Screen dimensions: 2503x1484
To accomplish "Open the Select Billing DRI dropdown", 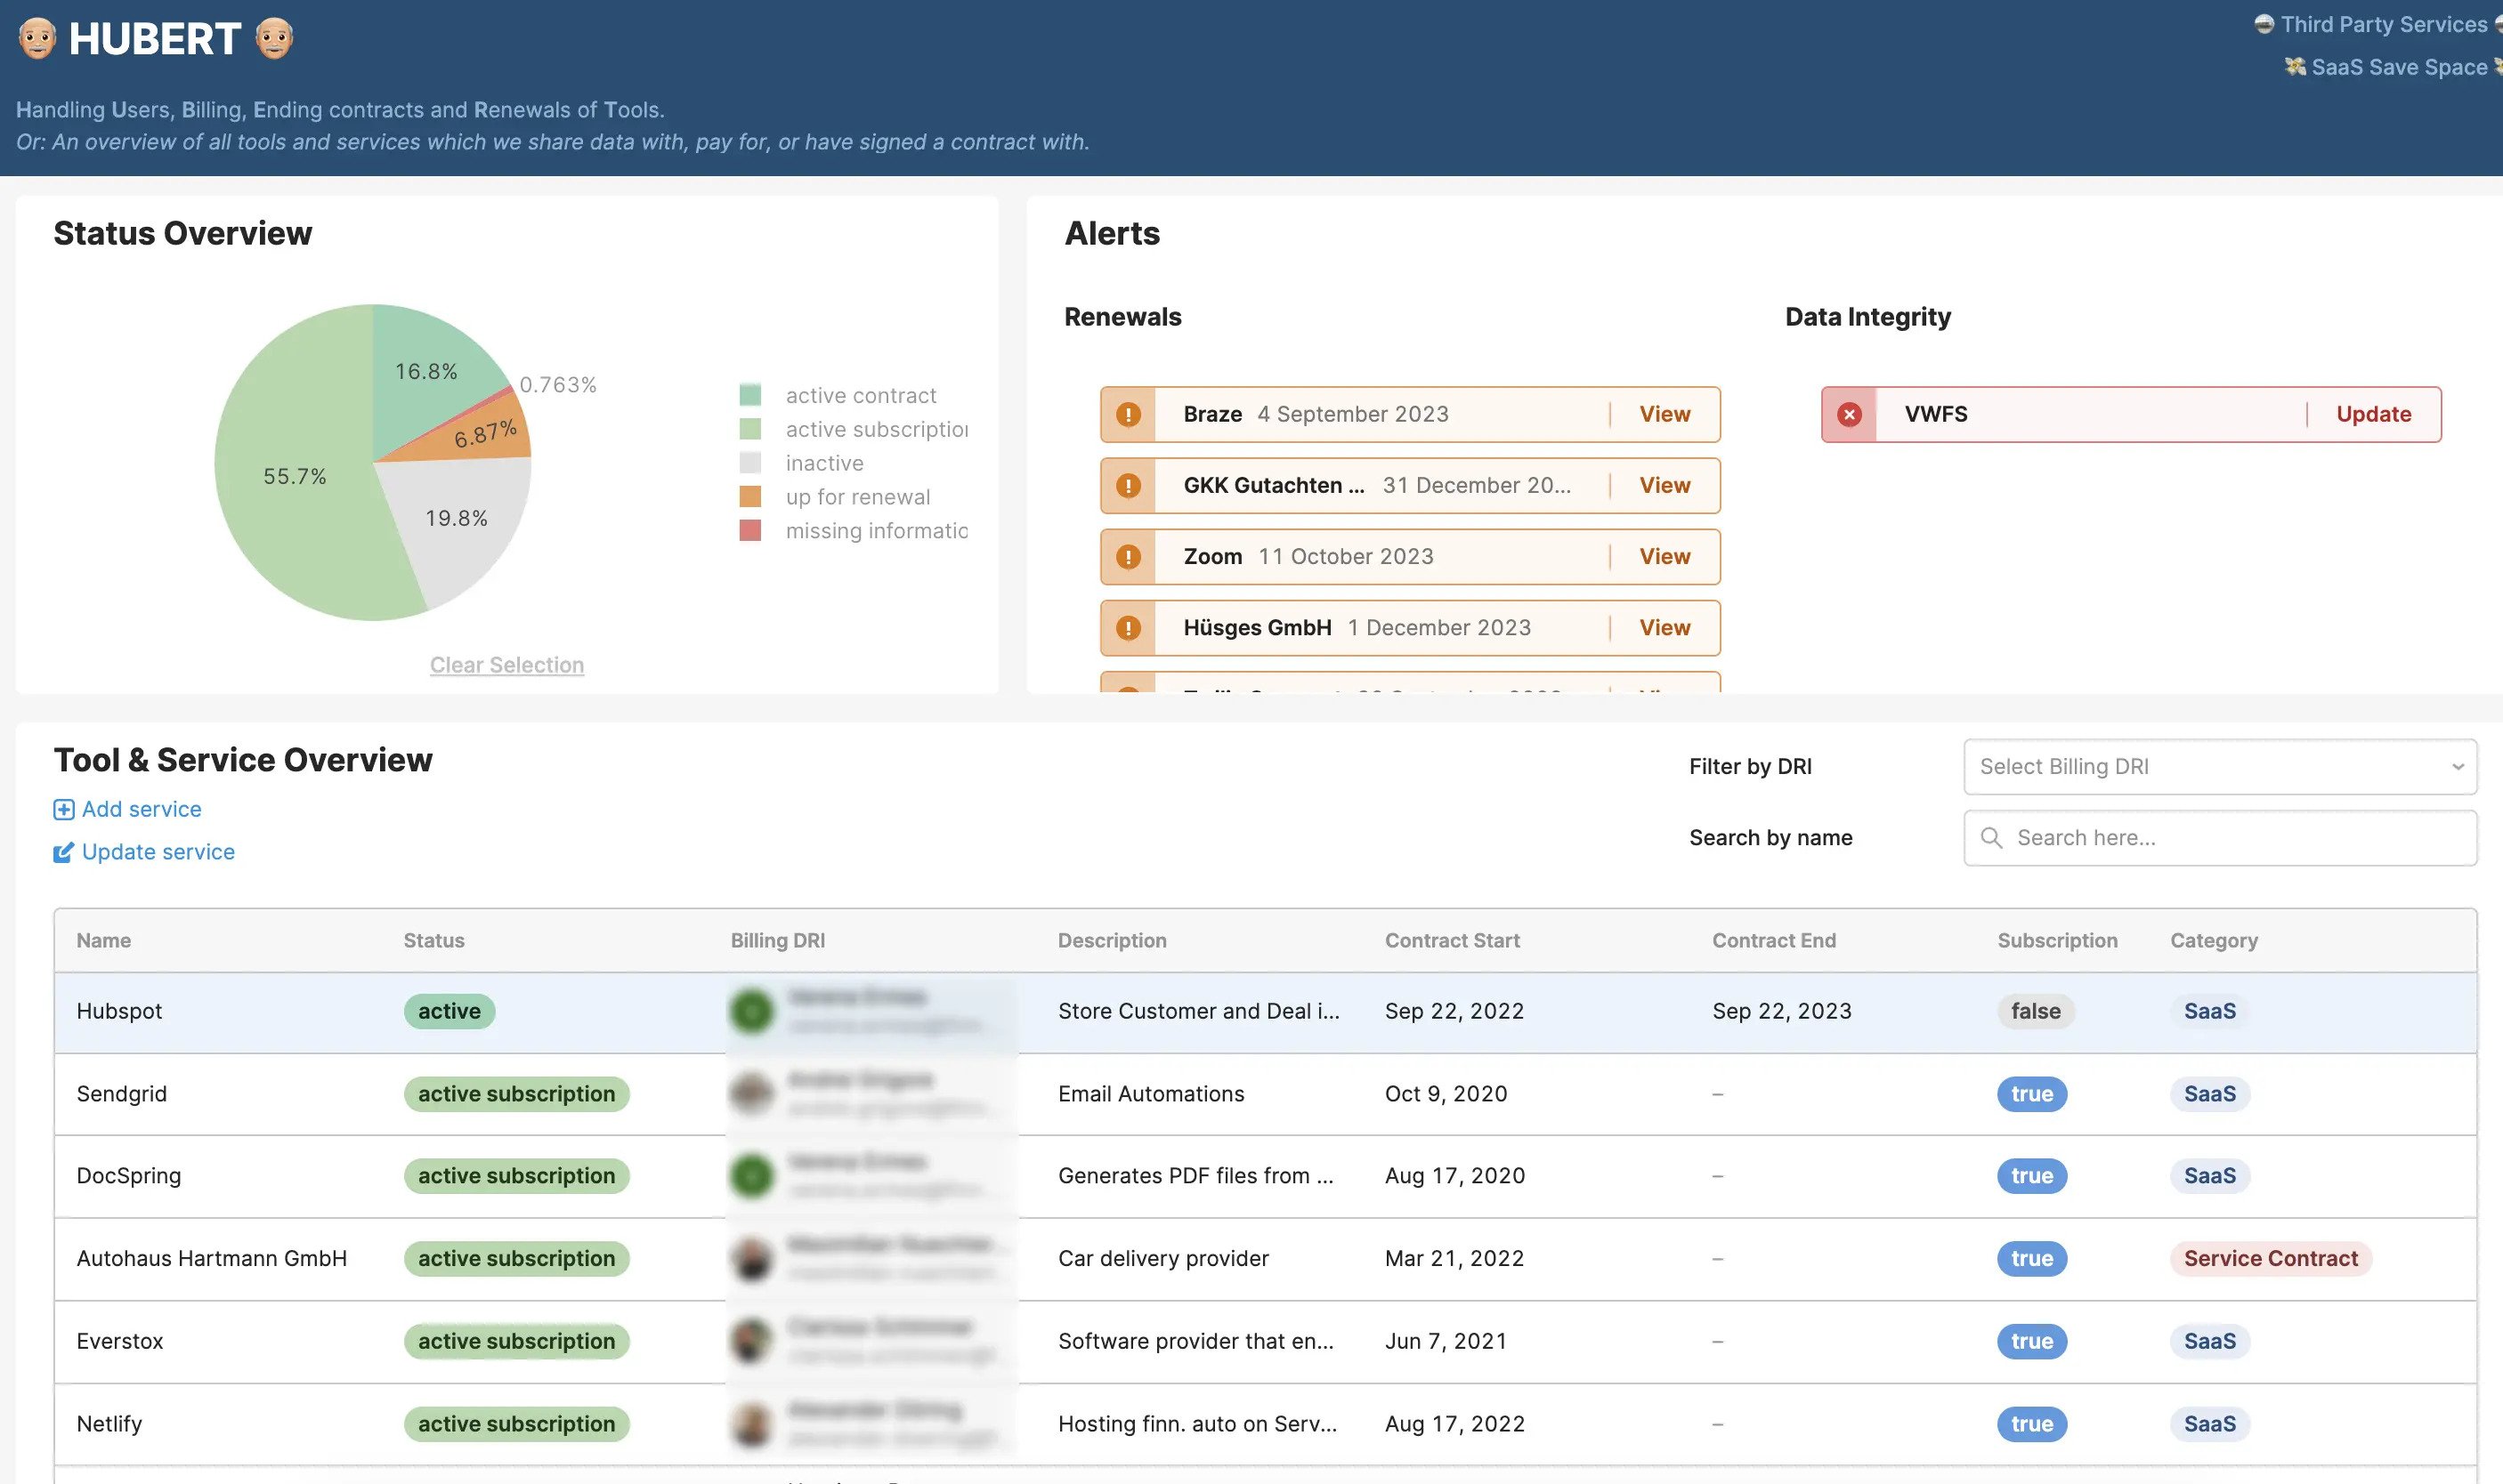I will coord(2220,767).
